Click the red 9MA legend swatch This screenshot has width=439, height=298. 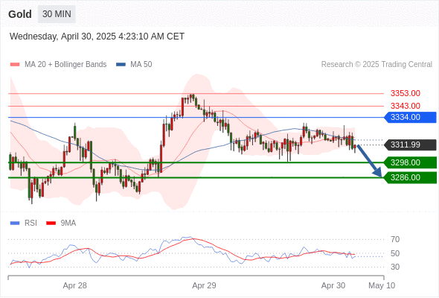(x=51, y=223)
